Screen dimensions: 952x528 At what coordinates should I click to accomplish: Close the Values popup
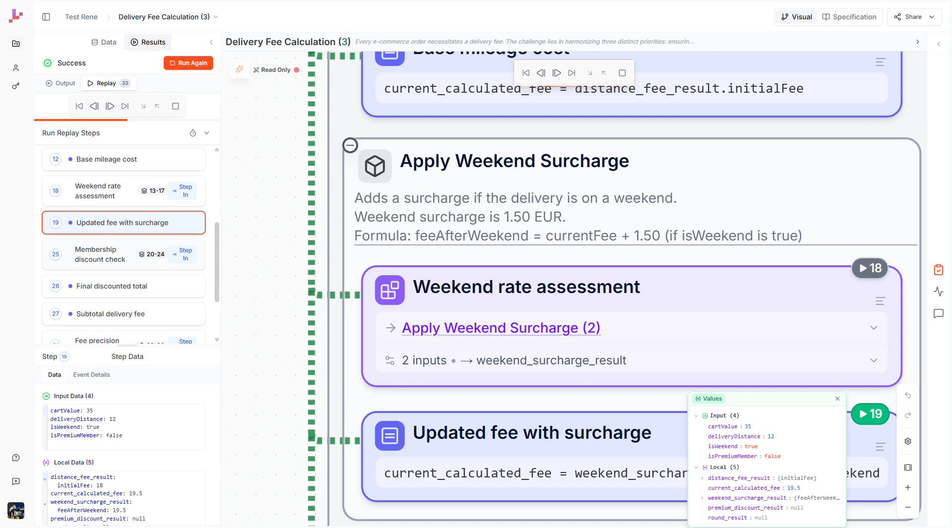tap(837, 399)
